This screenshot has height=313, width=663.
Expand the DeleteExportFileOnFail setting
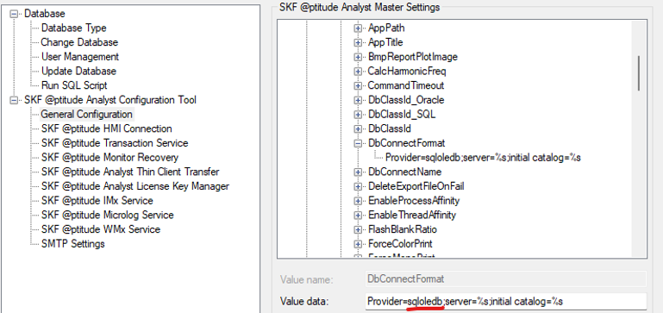[358, 186]
